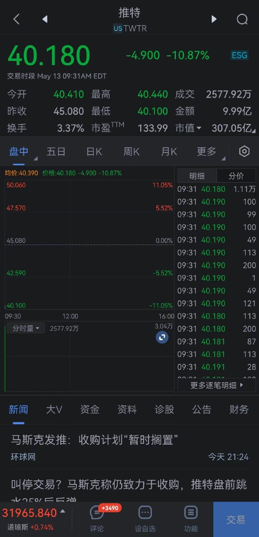Expand the chart to fullscreen
Image resolution: width=259 pixels, height=537 pixels.
(x=162, y=337)
